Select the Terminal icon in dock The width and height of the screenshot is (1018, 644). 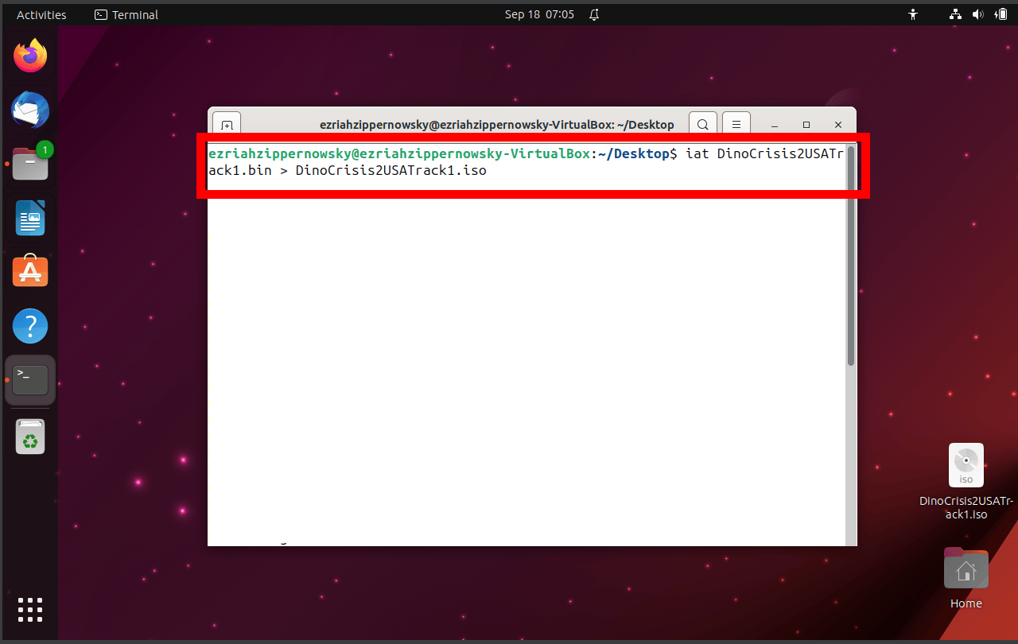point(30,380)
